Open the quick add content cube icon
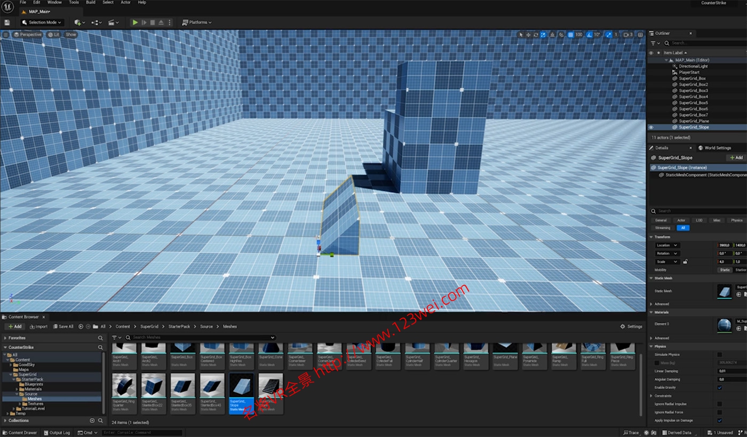The height and width of the screenshot is (437, 747). click(78, 22)
